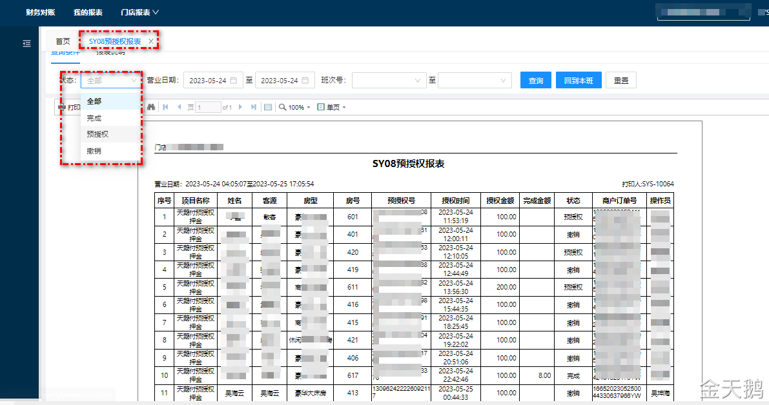769x405 pixels.
Task: Click 豪华大床房 room type cell
Action: tap(311, 393)
